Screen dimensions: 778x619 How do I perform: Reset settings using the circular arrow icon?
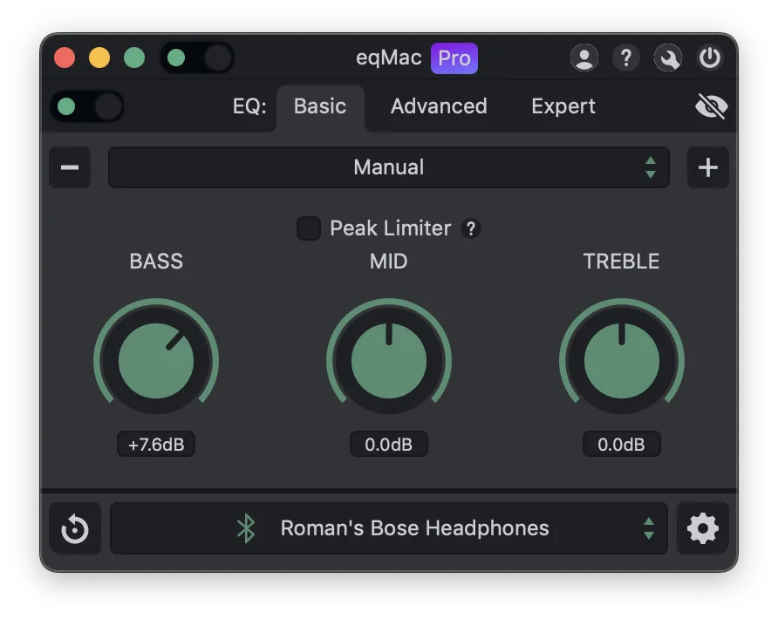point(74,528)
